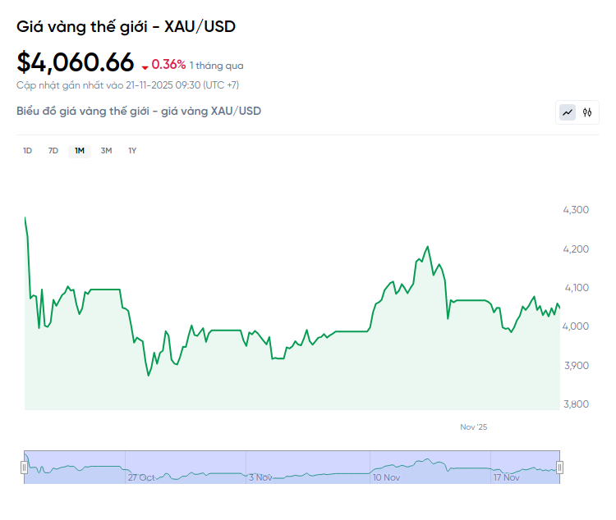Click 27 Oct in the navigator timeline
The image size is (616, 520).
(x=141, y=477)
